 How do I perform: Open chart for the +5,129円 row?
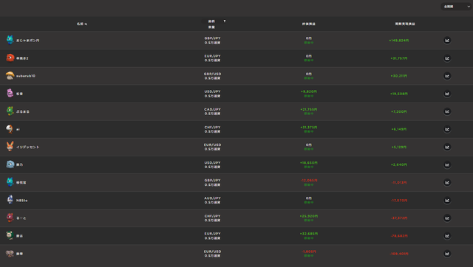pyautogui.click(x=447, y=147)
